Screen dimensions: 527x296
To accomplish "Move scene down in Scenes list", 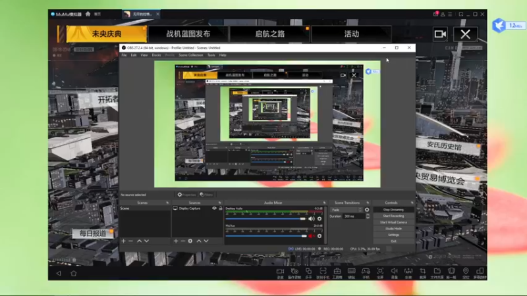I will (146, 241).
